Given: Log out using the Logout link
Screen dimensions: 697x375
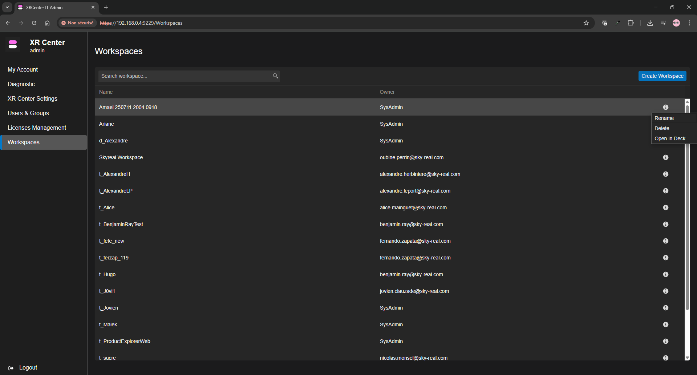Looking at the screenshot, I should click(28, 367).
